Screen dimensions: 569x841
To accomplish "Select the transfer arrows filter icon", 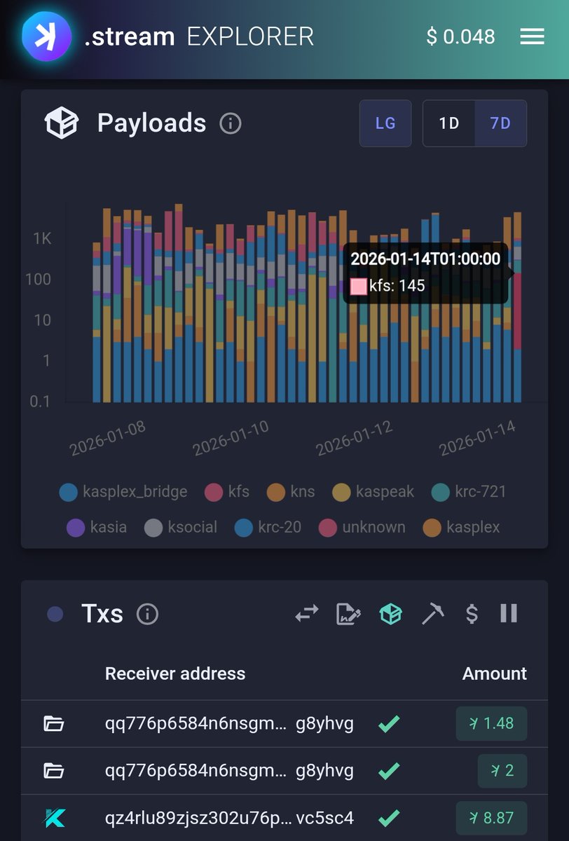I will [x=307, y=615].
